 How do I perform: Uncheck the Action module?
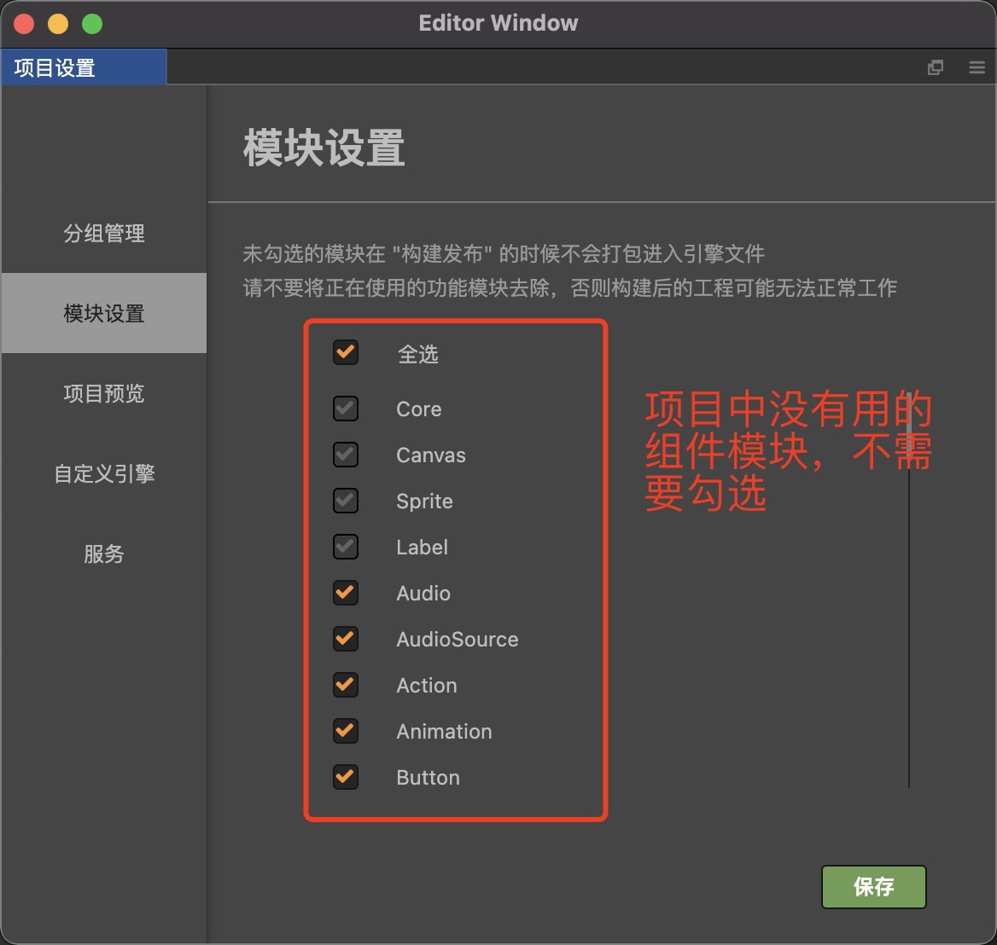click(345, 685)
